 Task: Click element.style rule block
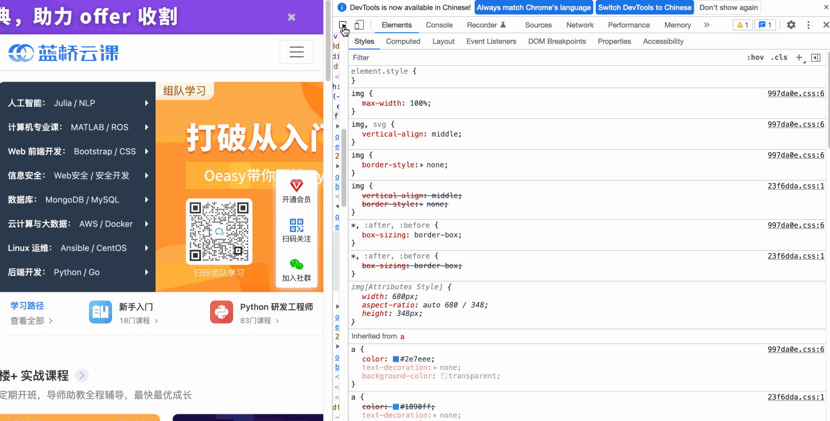click(587, 76)
